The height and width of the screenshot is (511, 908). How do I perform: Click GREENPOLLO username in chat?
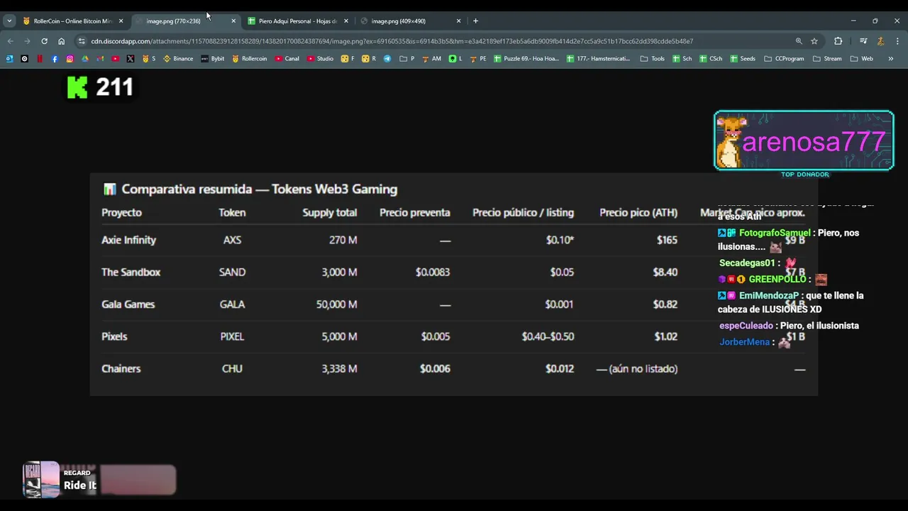tap(777, 279)
